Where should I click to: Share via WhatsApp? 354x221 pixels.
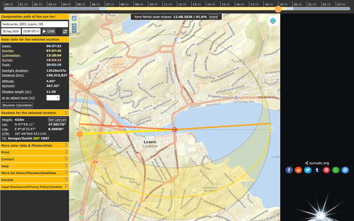pyautogui.click(x=336, y=170)
